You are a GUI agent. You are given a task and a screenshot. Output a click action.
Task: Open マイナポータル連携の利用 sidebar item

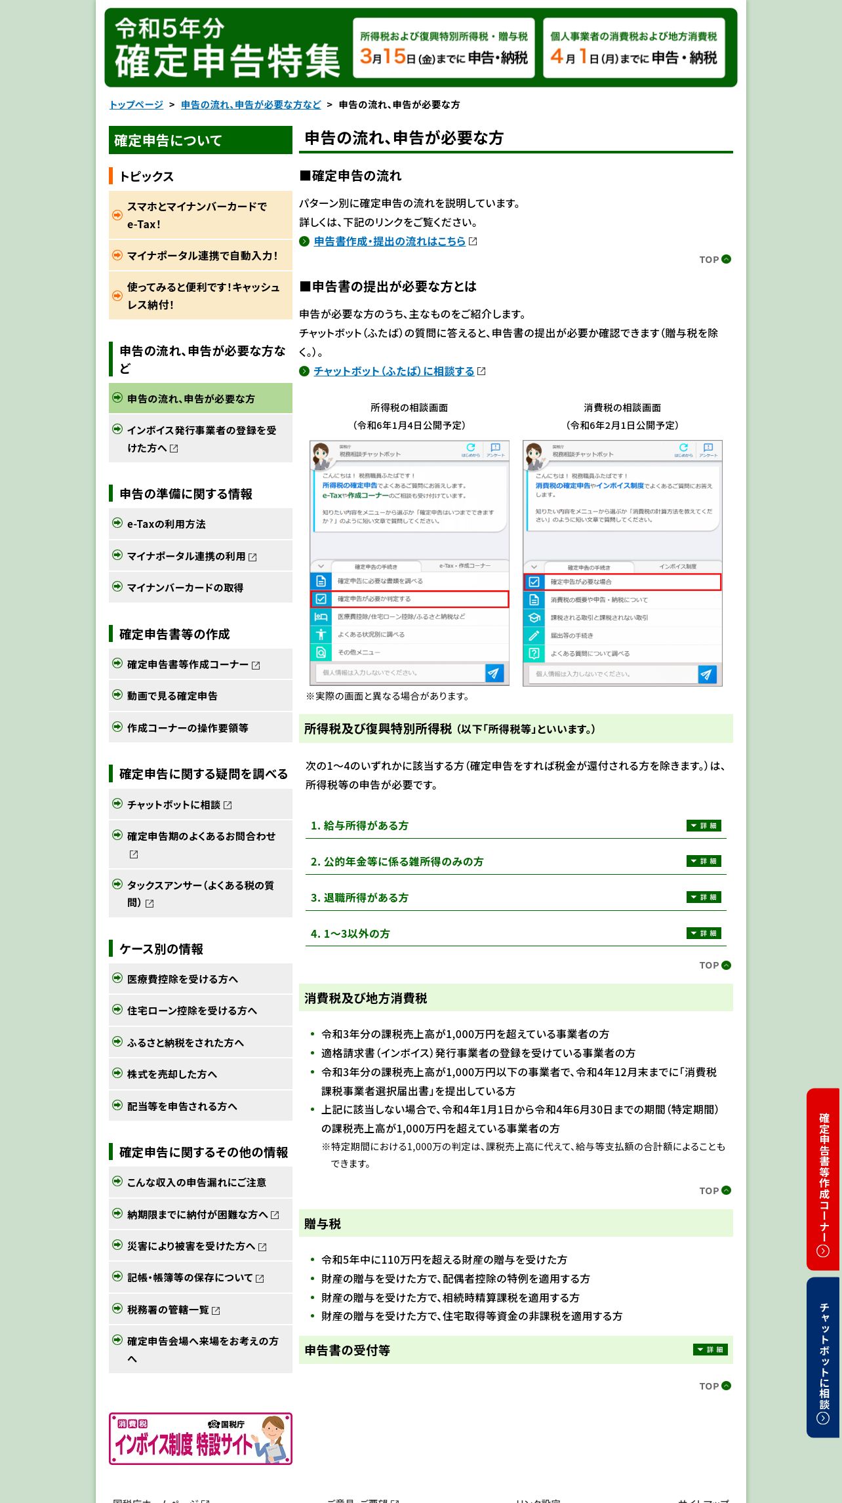[201, 556]
